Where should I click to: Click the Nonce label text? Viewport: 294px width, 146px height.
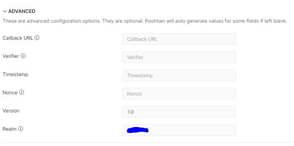click(x=10, y=93)
